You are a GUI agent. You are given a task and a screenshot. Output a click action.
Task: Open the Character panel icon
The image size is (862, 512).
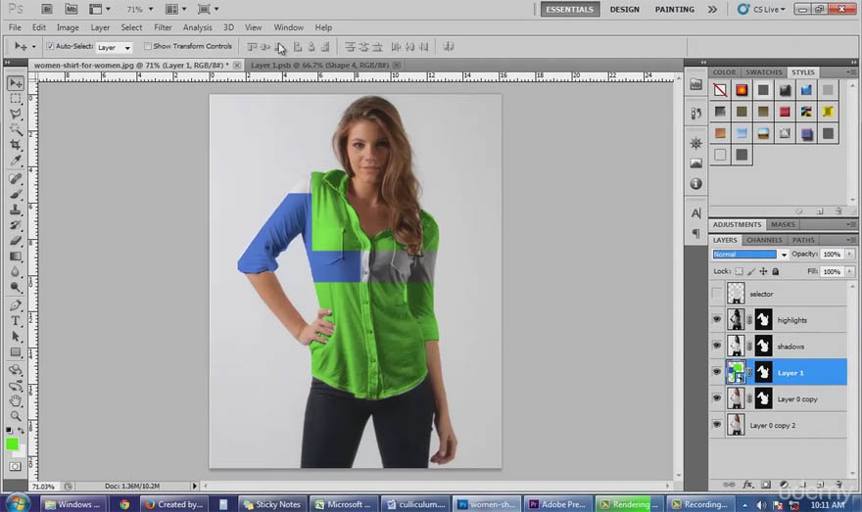(696, 213)
